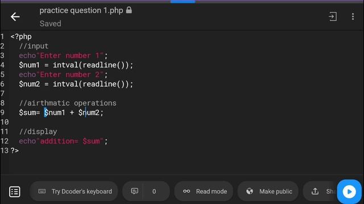
Task: Tap the back arrow icon
Action: [15, 16]
